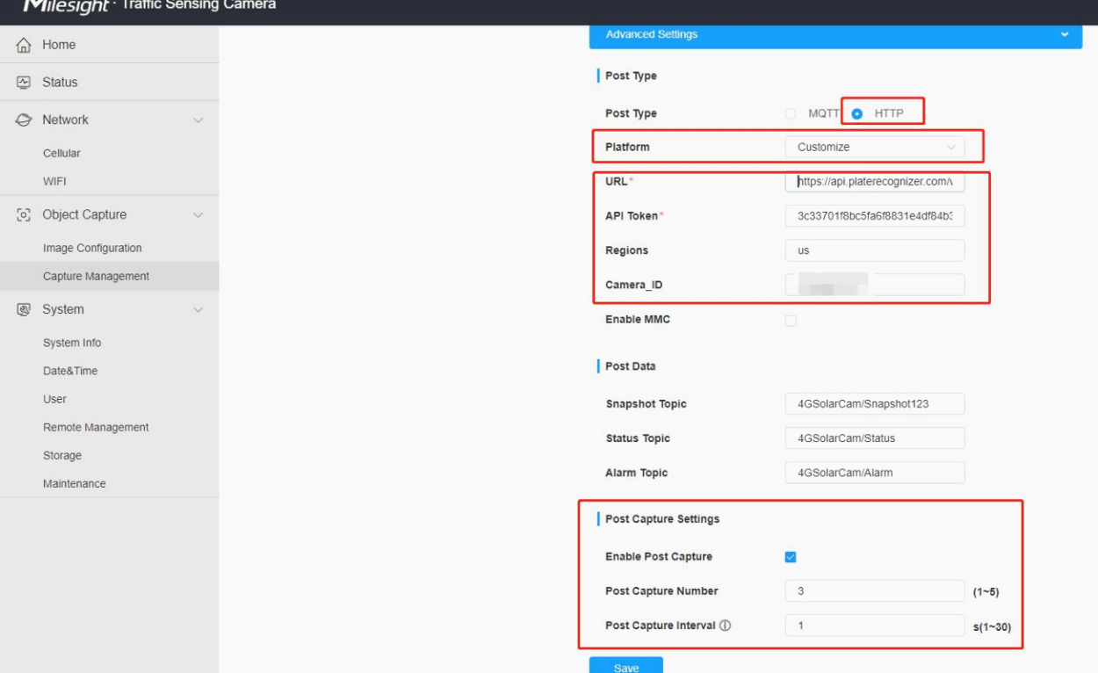This screenshot has width=1098, height=673.
Task: Open Remote Management in sidebar
Action: [96, 428]
